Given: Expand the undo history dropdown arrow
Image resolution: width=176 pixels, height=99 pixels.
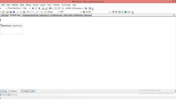Looking at the screenshot, I should [30, 12].
